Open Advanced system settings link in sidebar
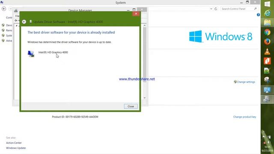 (9, 41)
